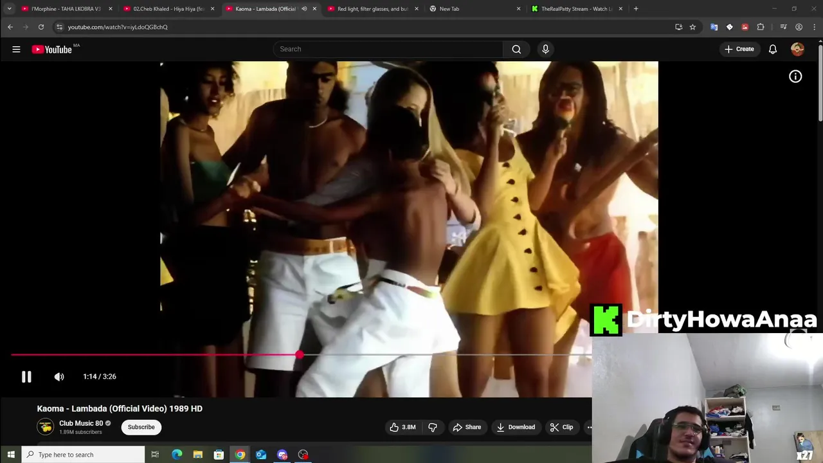Image resolution: width=823 pixels, height=463 pixels.
Task: View site information icon in address bar
Action: 59,27
